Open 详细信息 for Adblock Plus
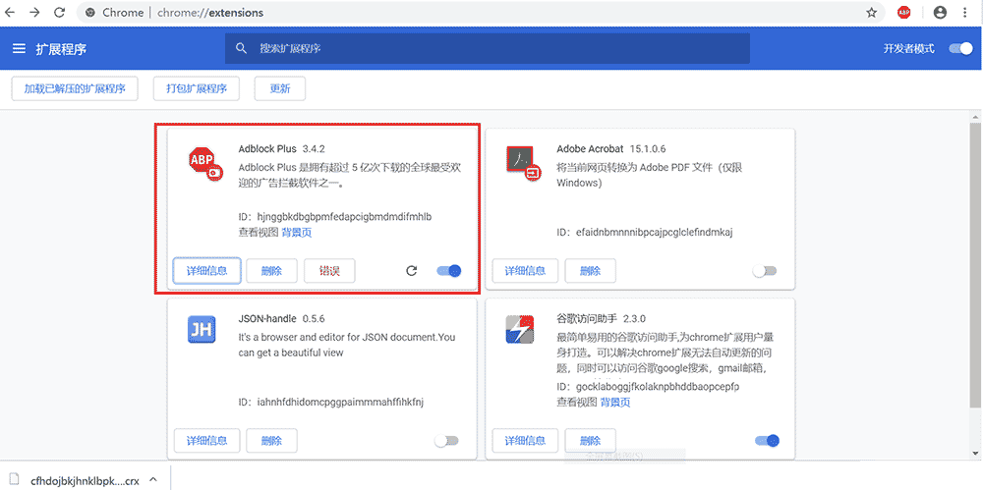The image size is (983, 490). pos(206,271)
